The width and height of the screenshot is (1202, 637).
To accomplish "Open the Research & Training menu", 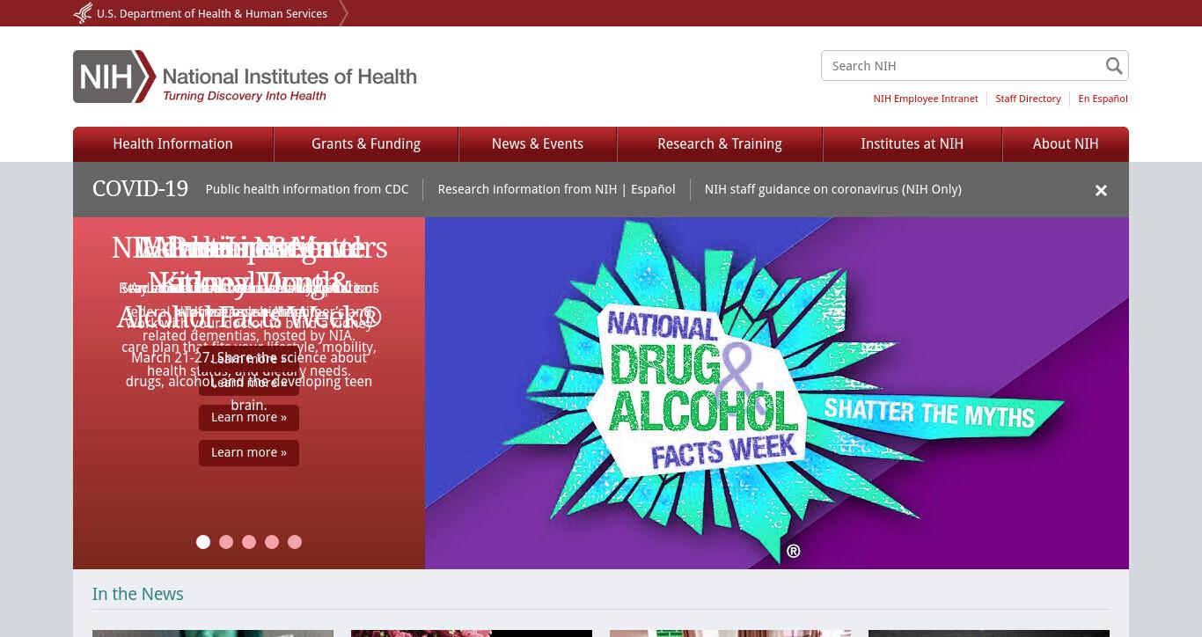I will pyautogui.click(x=720, y=144).
